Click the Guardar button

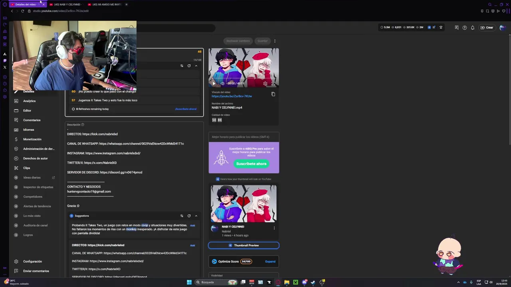click(x=263, y=41)
